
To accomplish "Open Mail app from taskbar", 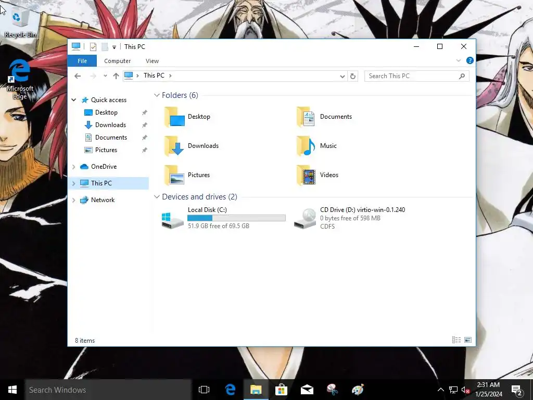I will pyautogui.click(x=307, y=390).
